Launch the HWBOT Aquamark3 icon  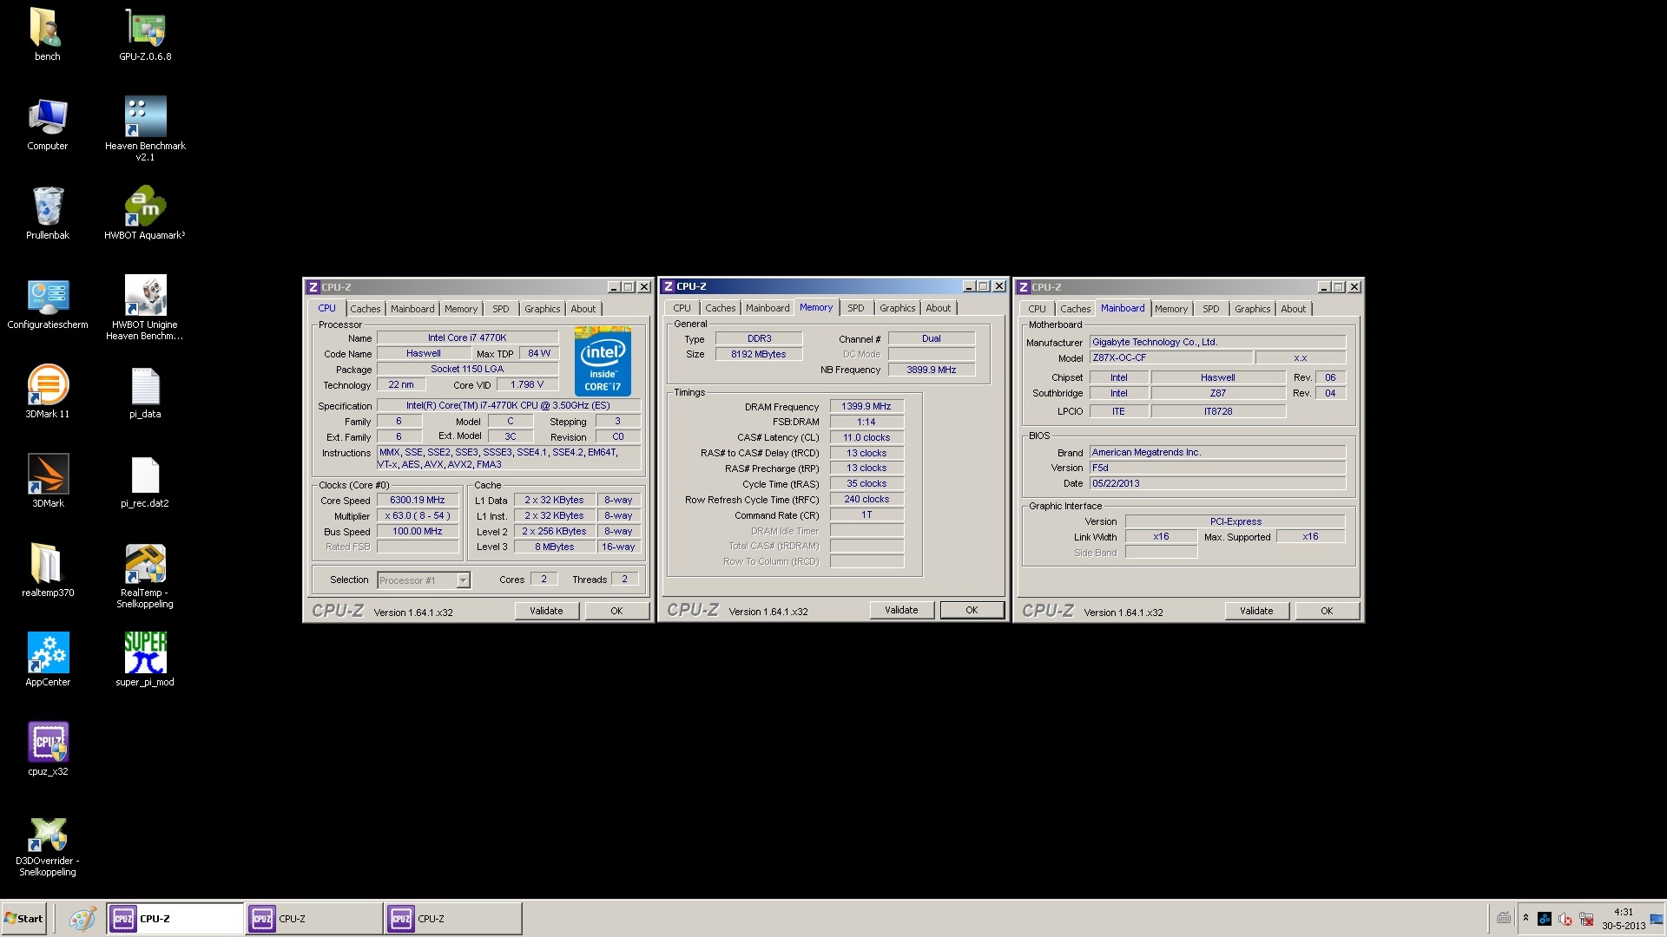click(x=145, y=206)
